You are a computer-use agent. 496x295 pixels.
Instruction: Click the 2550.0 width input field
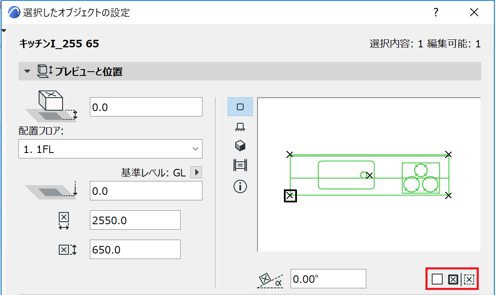[135, 220]
